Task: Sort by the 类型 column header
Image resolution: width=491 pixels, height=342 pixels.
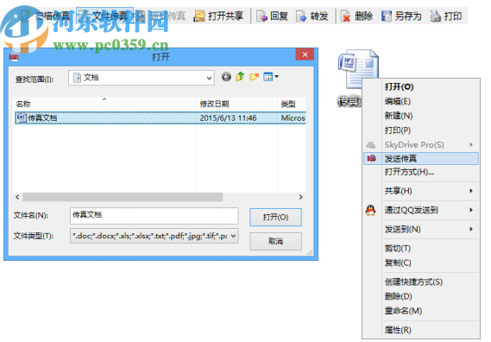Action: pyautogui.click(x=288, y=104)
